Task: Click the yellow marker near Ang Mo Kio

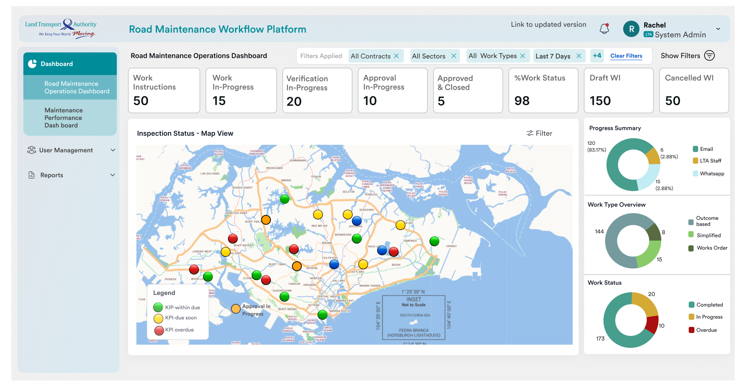Action: 318,215
